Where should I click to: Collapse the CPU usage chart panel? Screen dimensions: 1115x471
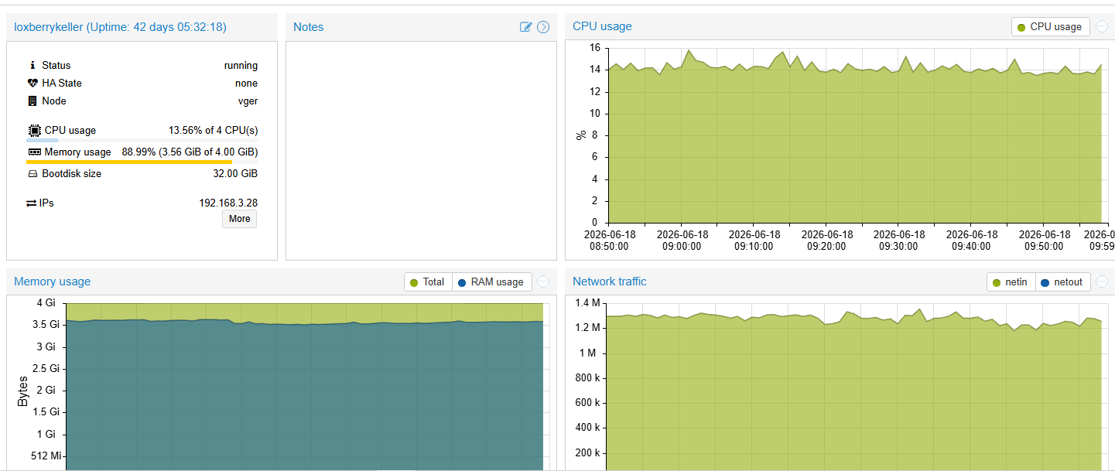click(1102, 26)
